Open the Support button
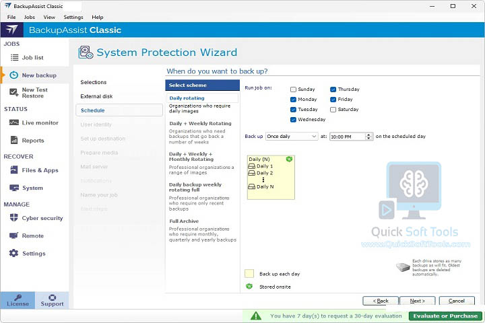This screenshot has height=323, width=485. pos(52,300)
